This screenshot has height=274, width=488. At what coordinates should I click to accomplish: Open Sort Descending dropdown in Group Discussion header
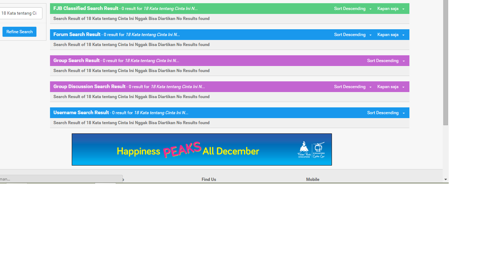click(x=353, y=87)
